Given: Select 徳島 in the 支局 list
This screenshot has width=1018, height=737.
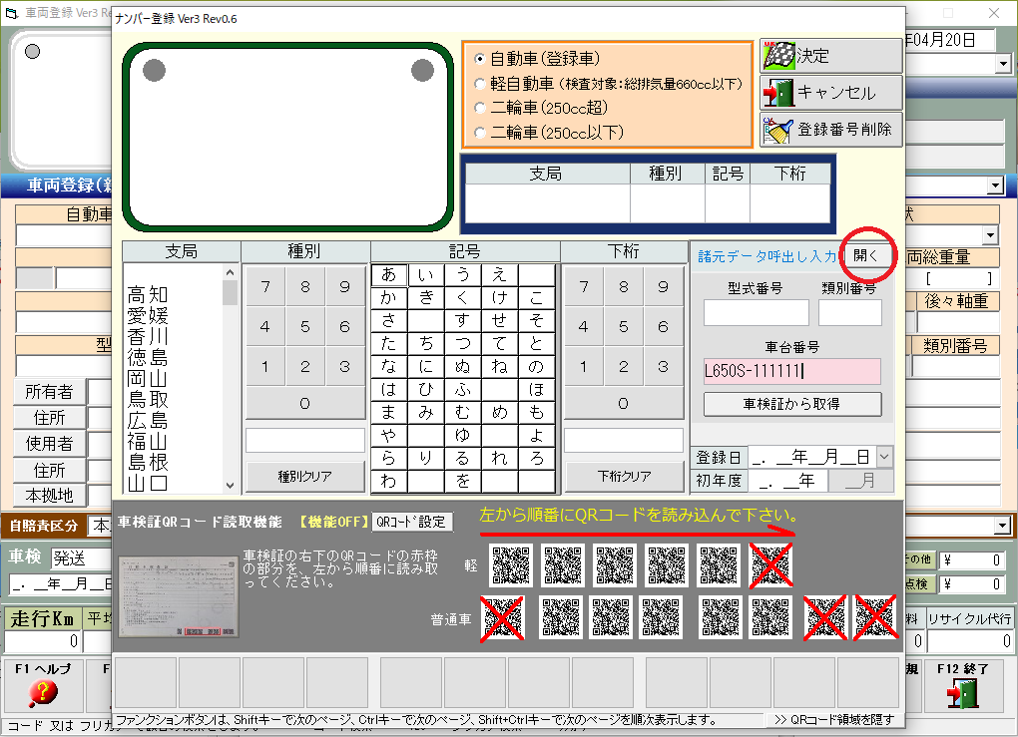Looking at the screenshot, I should (x=148, y=357).
